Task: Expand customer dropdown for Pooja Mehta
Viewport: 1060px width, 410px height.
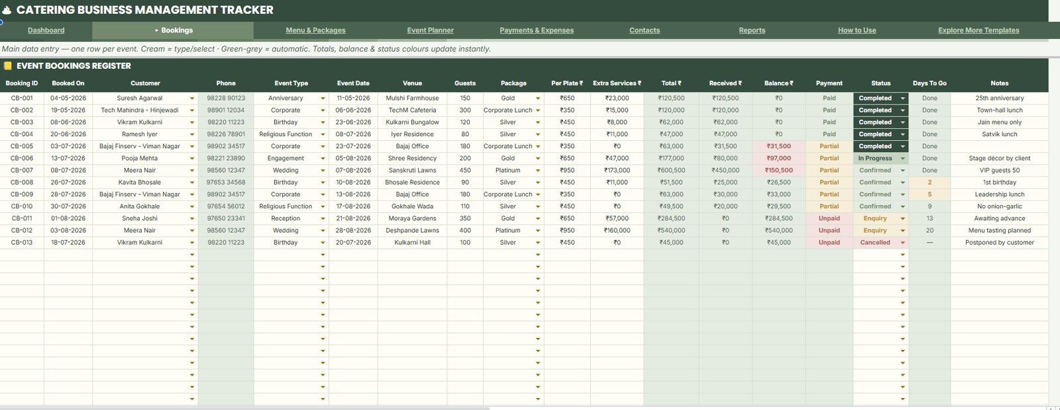Action: pyautogui.click(x=192, y=159)
